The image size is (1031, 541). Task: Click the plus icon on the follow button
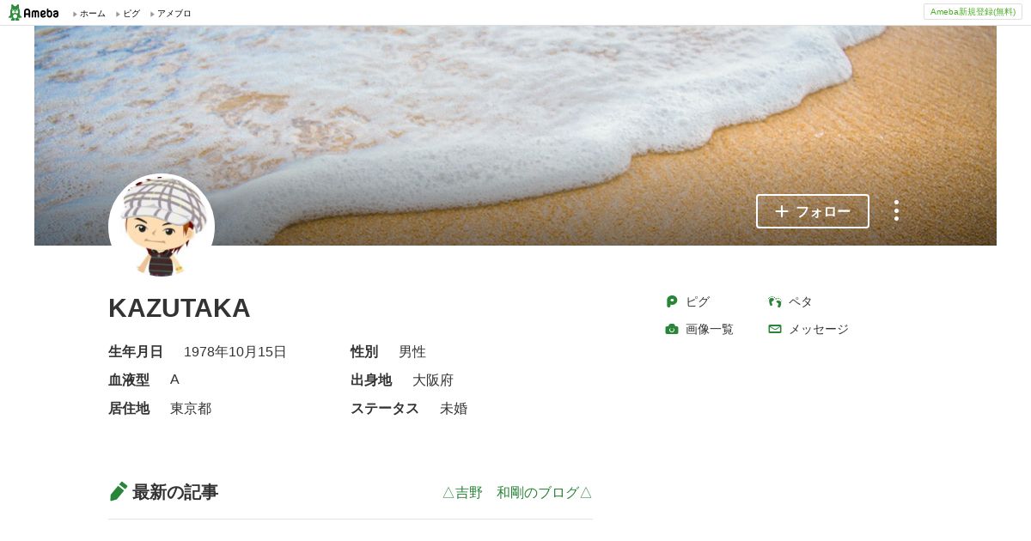(x=781, y=211)
